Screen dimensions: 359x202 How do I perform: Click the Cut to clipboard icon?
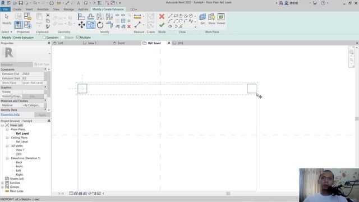(48, 15)
